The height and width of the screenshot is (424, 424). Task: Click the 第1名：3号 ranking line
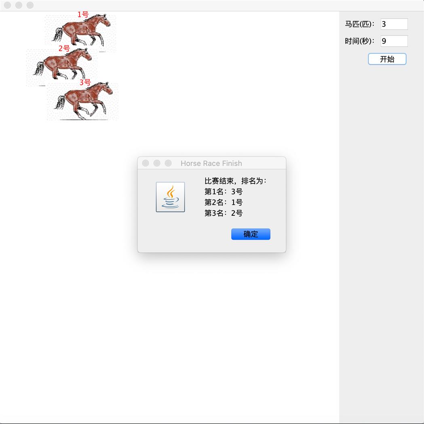click(224, 192)
